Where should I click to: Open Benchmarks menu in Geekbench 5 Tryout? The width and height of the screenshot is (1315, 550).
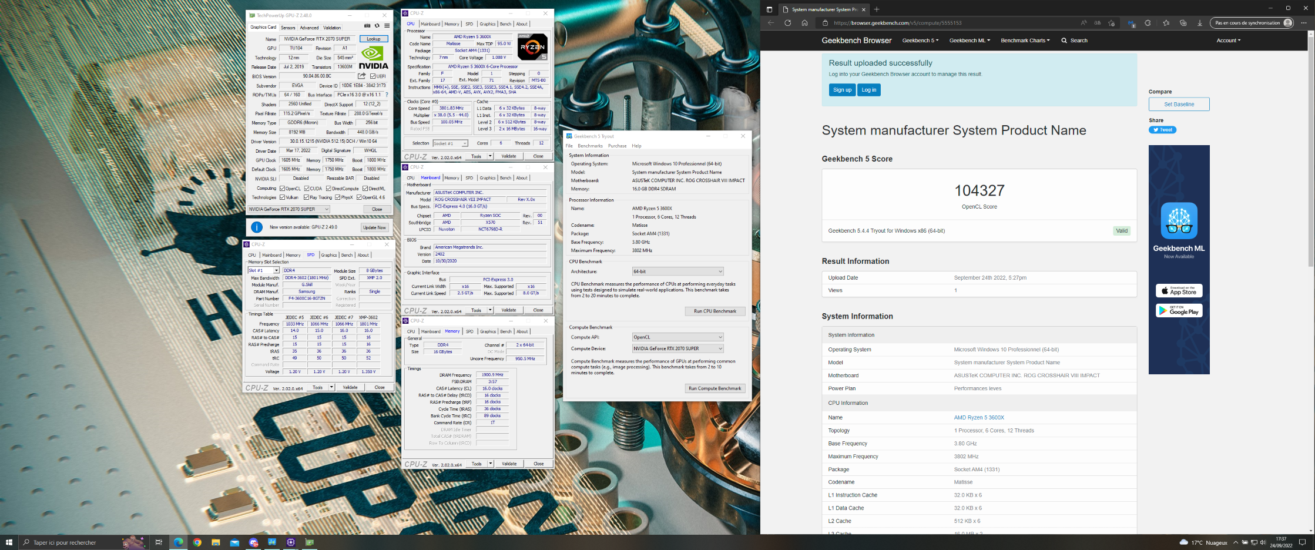(590, 146)
